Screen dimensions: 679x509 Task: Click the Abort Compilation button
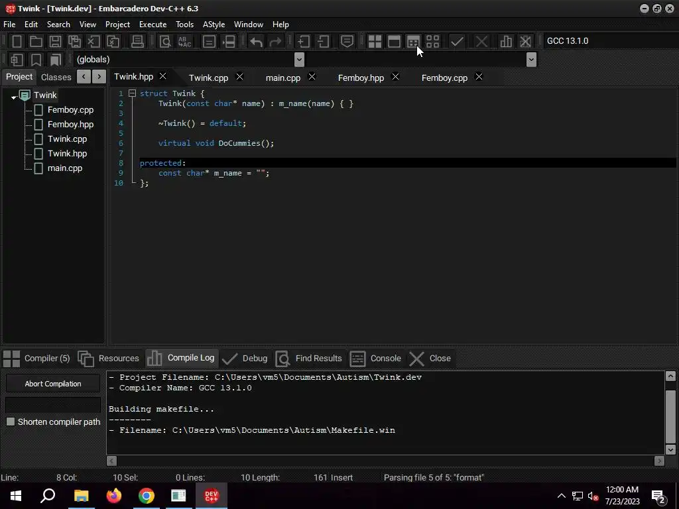(x=53, y=384)
